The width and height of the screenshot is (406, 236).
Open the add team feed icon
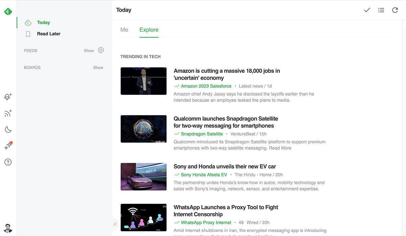click(x=8, y=97)
